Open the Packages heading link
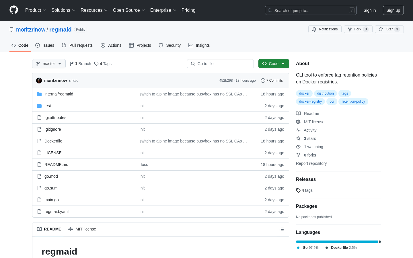This screenshot has width=413, height=258. [x=307, y=206]
